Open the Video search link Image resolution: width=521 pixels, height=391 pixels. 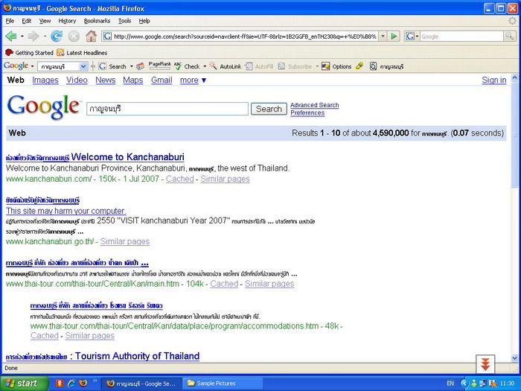point(77,80)
